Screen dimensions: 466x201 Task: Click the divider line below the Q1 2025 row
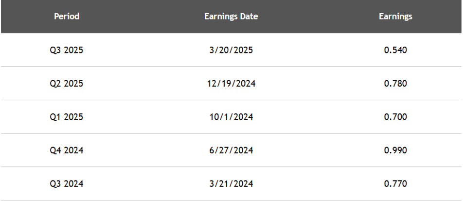point(231,133)
